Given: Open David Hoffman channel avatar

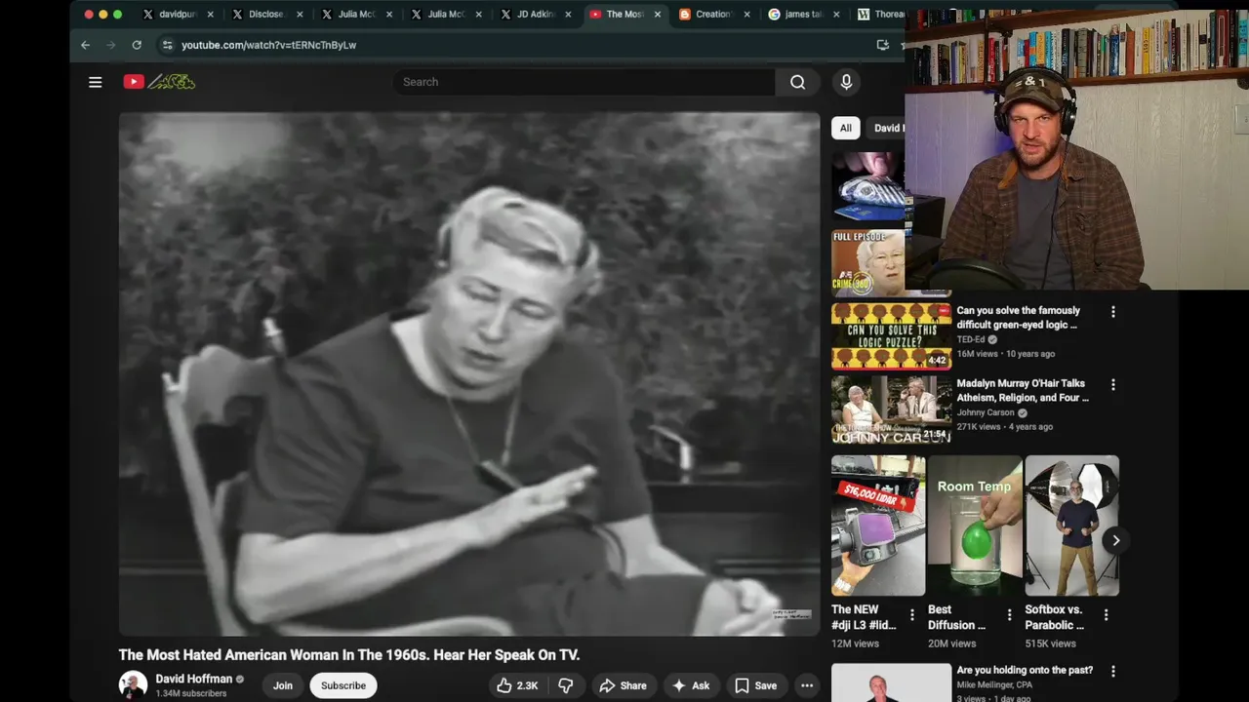Looking at the screenshot, I should tap(133, 684).
